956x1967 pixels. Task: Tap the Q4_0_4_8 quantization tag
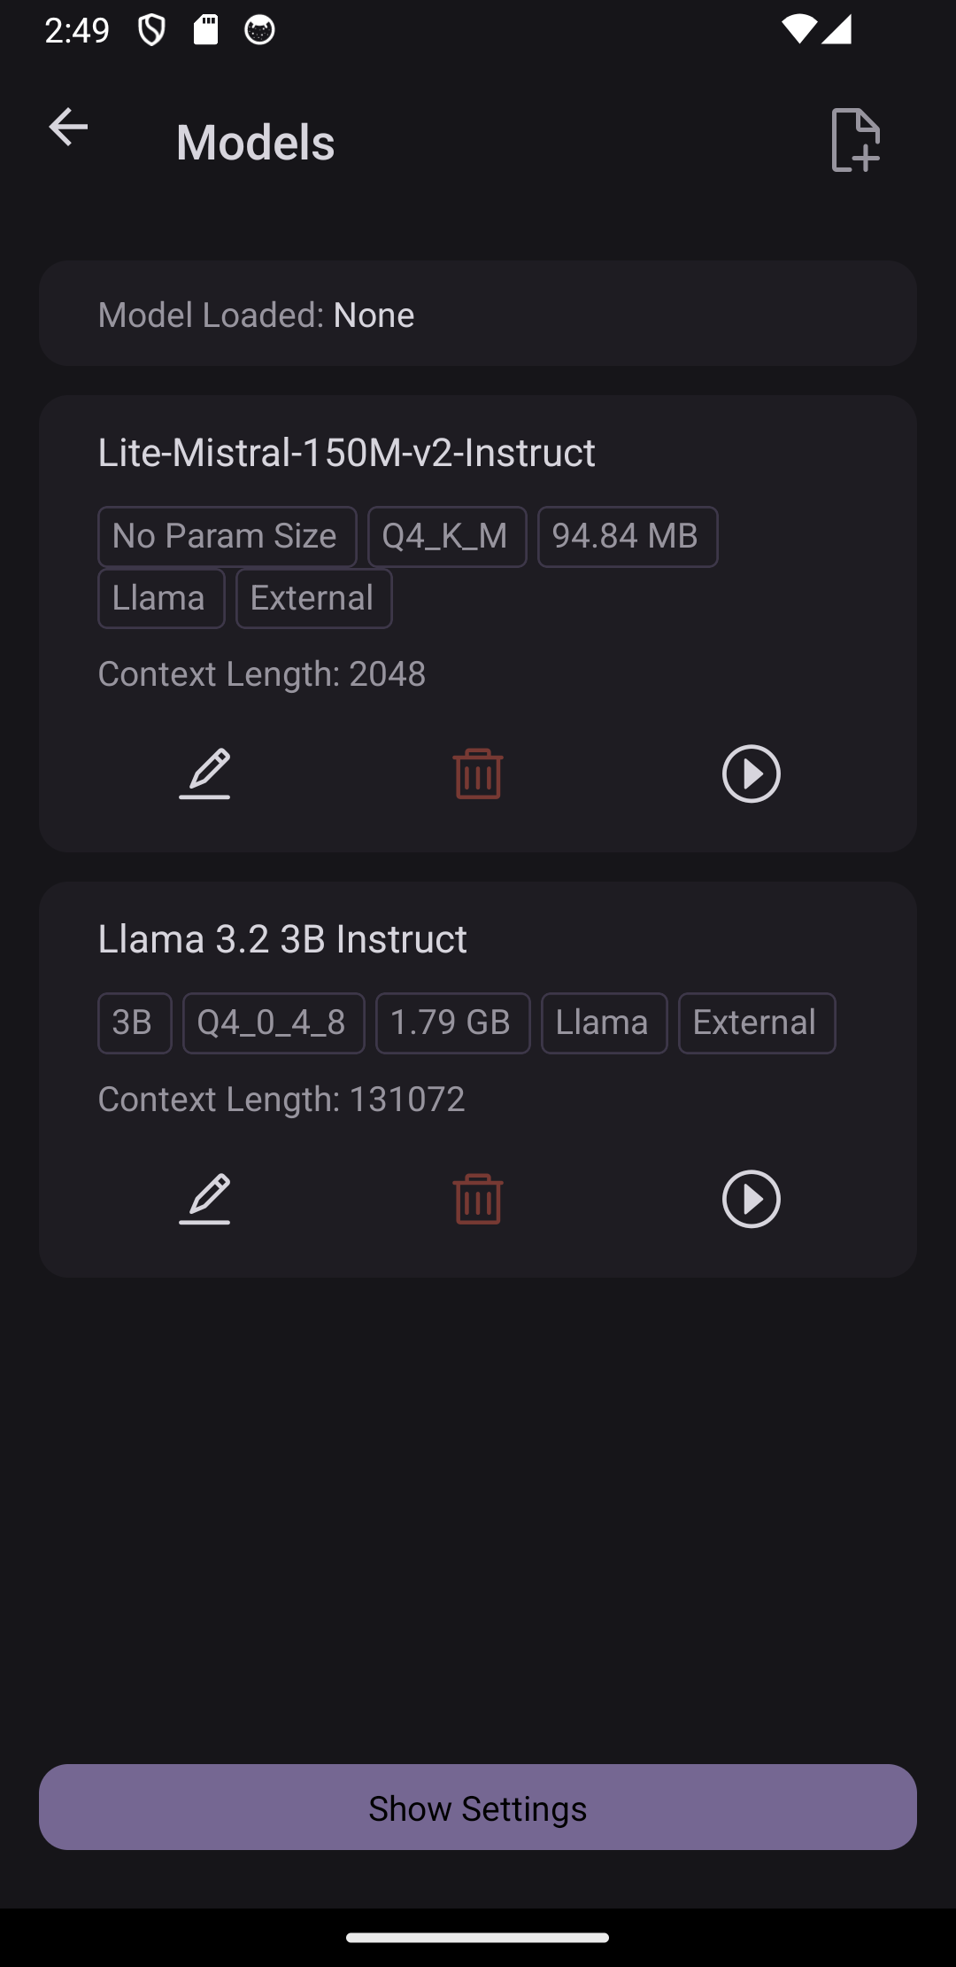point(274,1023)
